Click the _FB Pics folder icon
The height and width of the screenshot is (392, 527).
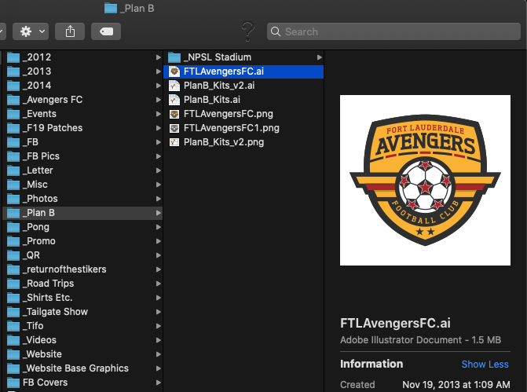13,156
